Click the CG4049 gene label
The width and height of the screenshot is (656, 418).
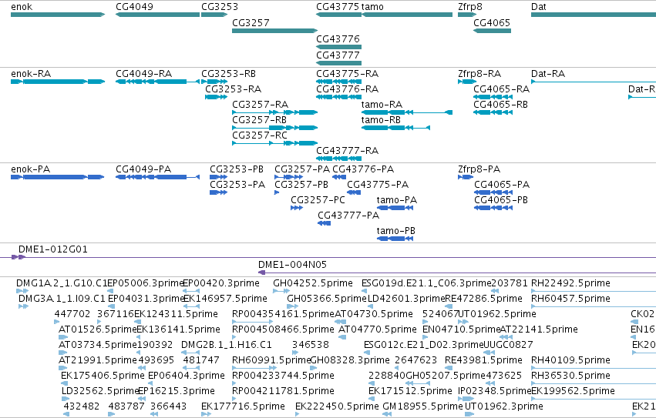[x=134, y=7]
